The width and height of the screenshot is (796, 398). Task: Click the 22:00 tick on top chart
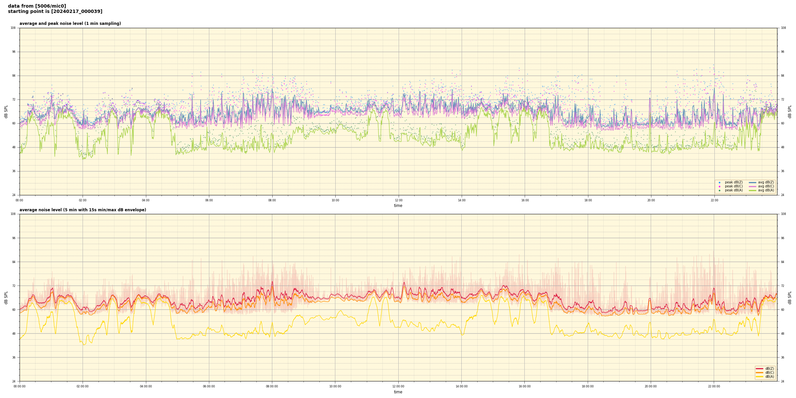point(714,200)
